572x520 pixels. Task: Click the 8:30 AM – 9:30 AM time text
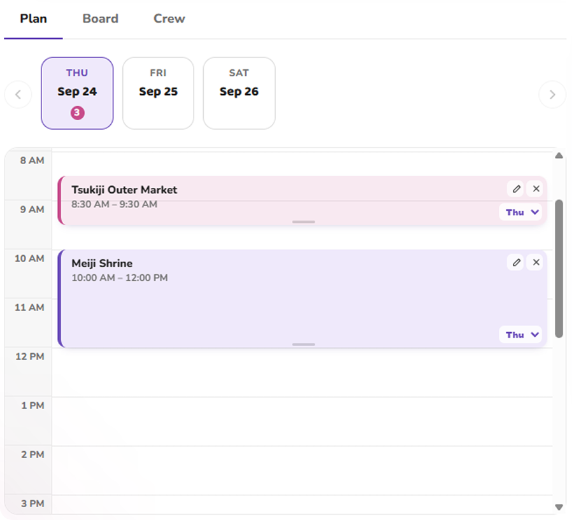pos(114,204)
